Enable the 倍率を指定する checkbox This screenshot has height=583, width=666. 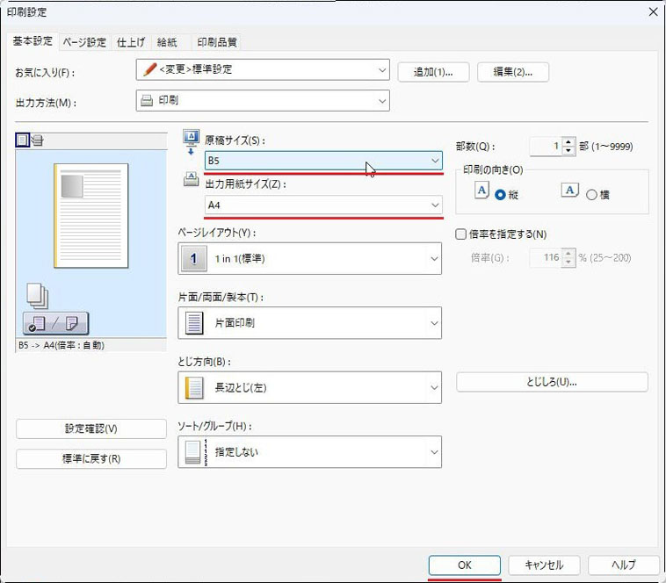tap(461, 234)
